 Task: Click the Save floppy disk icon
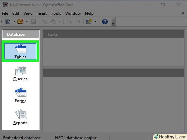coord(33,22)
